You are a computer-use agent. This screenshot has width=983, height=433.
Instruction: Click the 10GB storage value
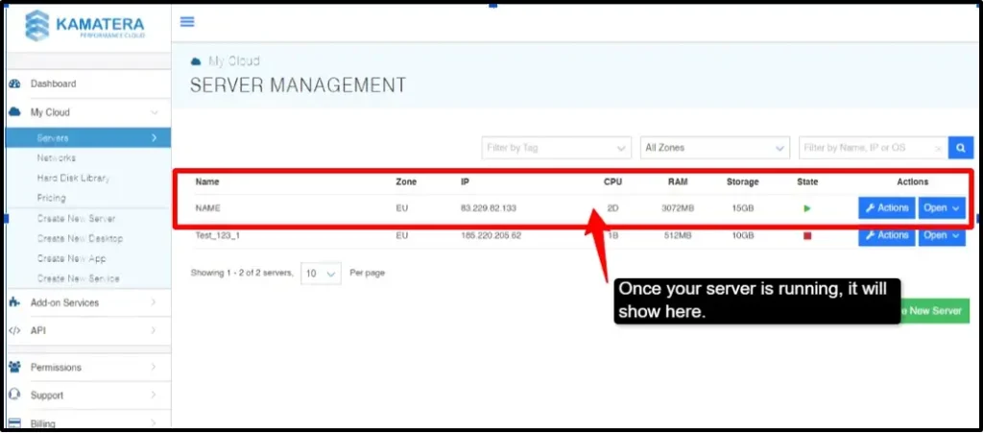[x=742, y=235]
